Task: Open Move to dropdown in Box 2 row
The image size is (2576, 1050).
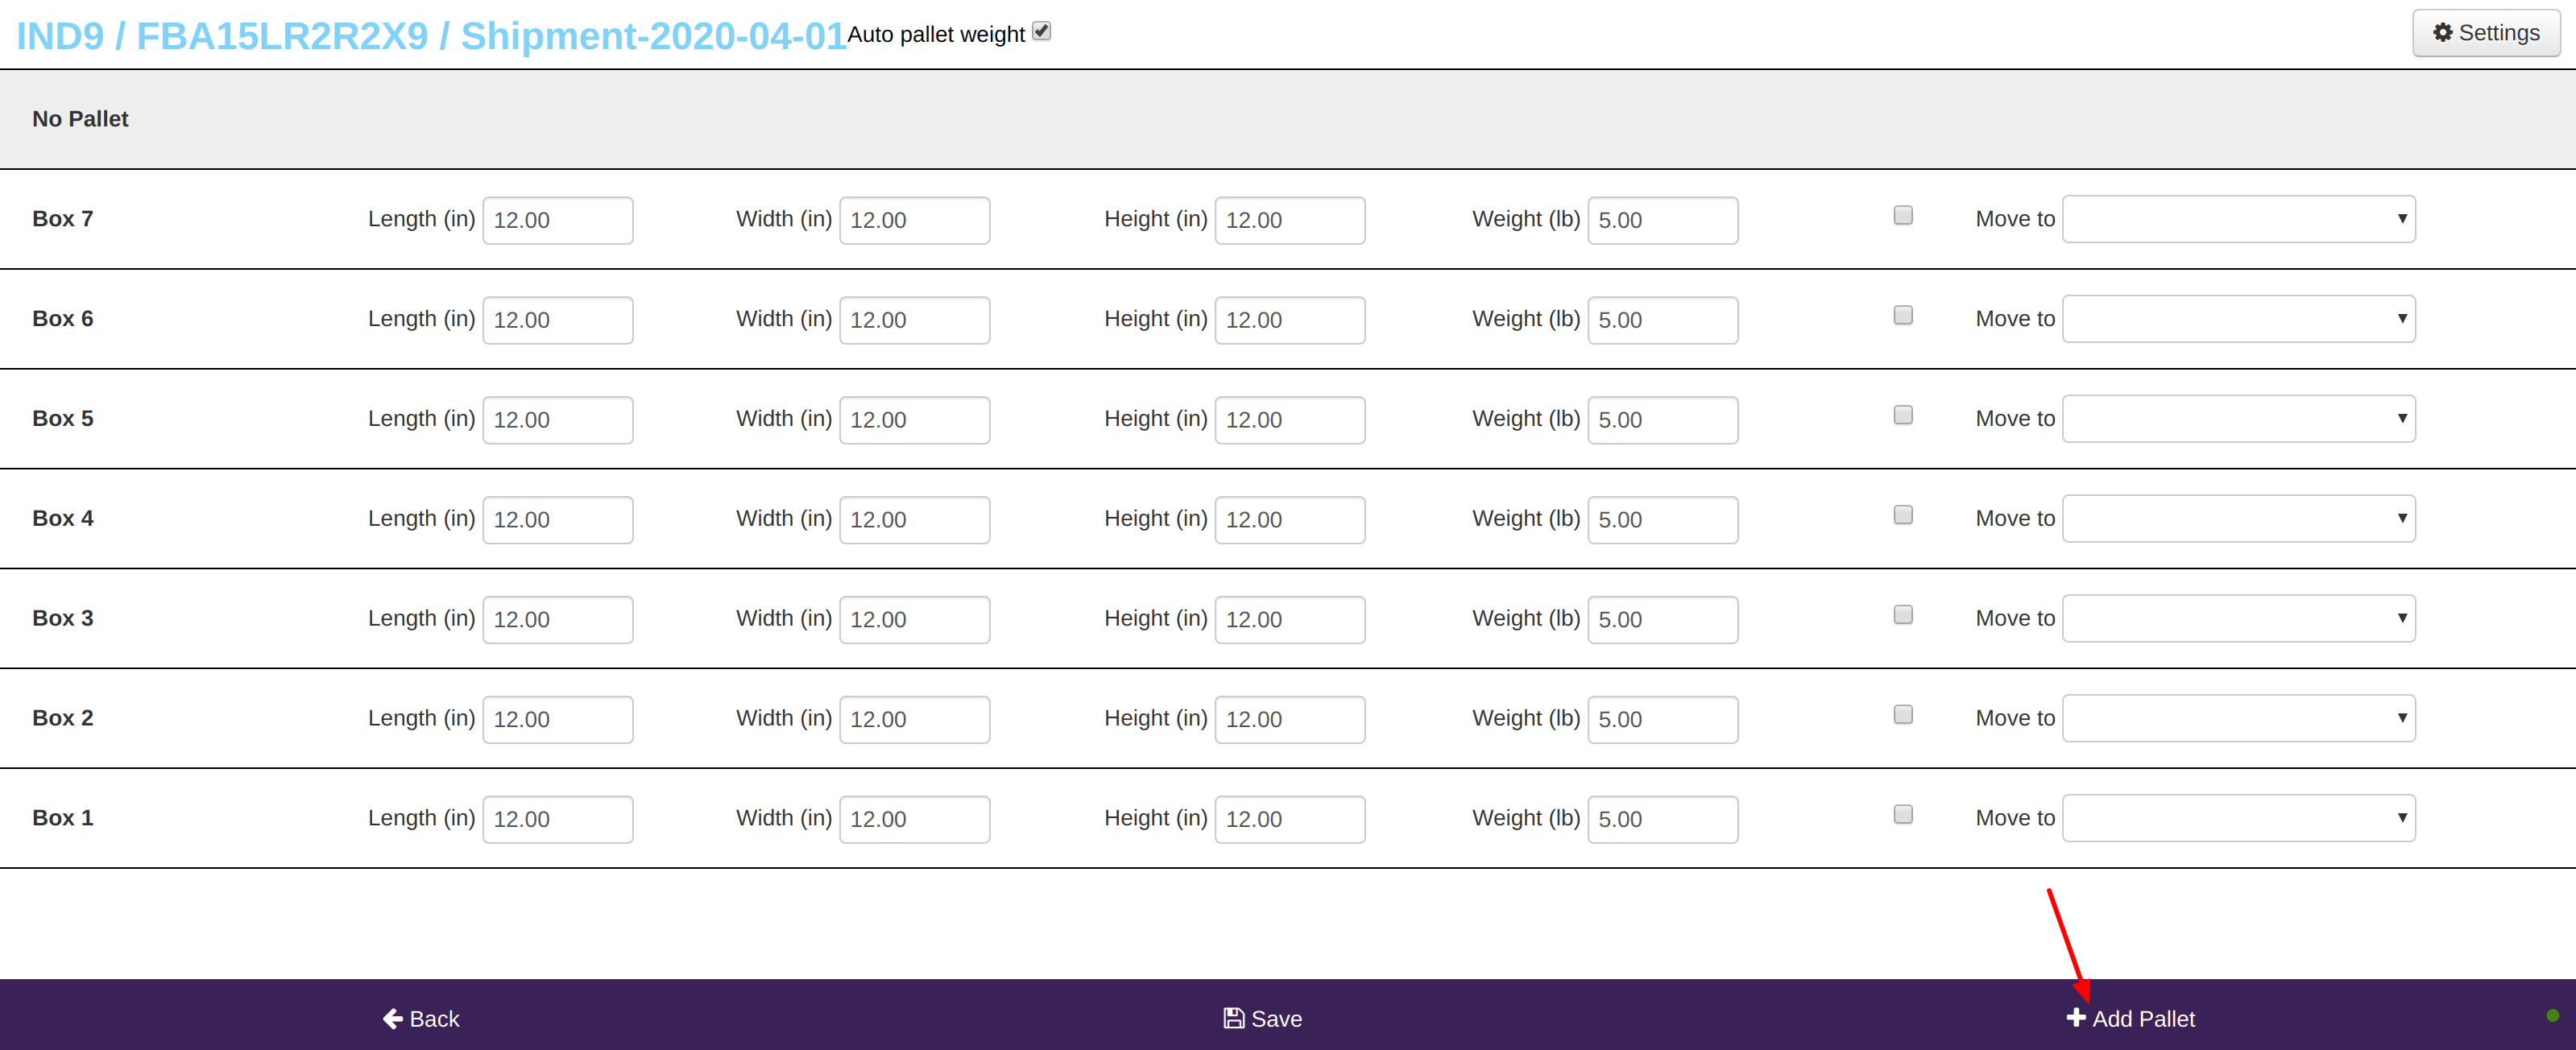Action: click(2238, 718)
